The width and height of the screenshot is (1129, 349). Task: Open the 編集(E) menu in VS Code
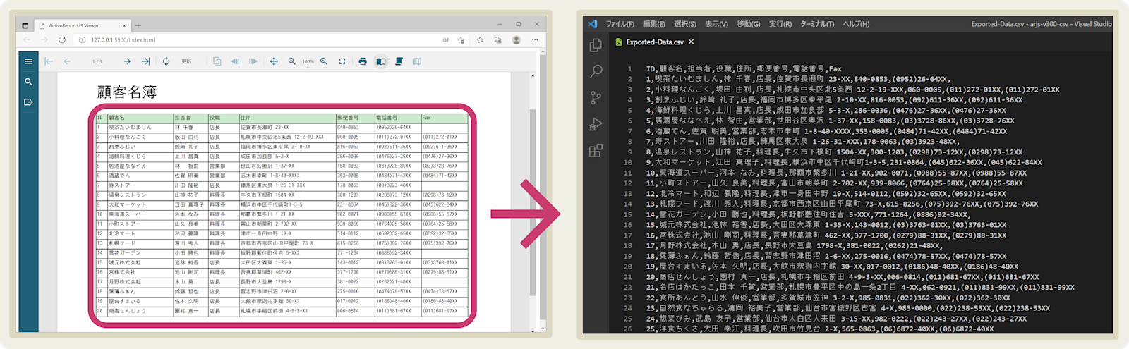click(x=654, y=24)
